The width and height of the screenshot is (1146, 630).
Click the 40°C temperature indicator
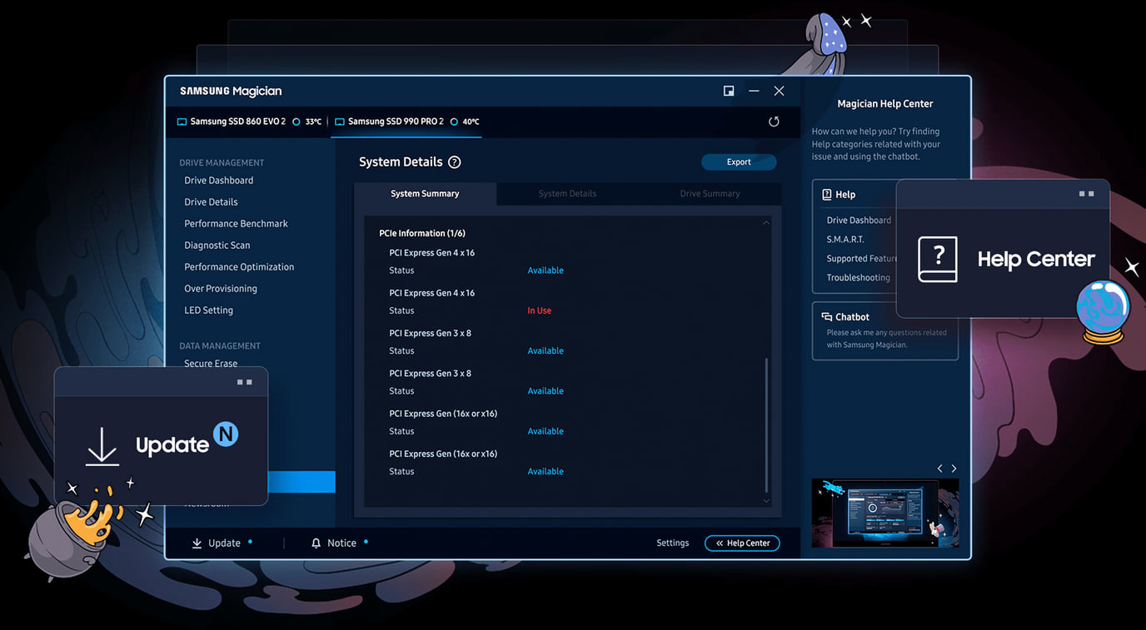point(465,122)
